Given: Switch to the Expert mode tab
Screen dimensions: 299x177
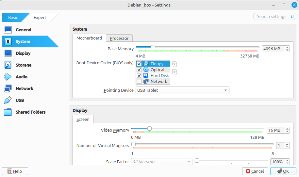Looking at the screenshot, I should click(x=40, y=17).
